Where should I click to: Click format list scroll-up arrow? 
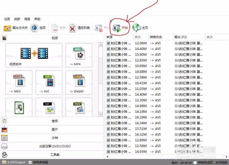click(x=101, y=45)
